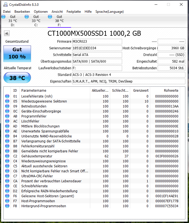Select the Erfolgreiche RAIN-Wiederherstellung row text
The height and width of the screenshot is (223, 189).
point(49,191)
